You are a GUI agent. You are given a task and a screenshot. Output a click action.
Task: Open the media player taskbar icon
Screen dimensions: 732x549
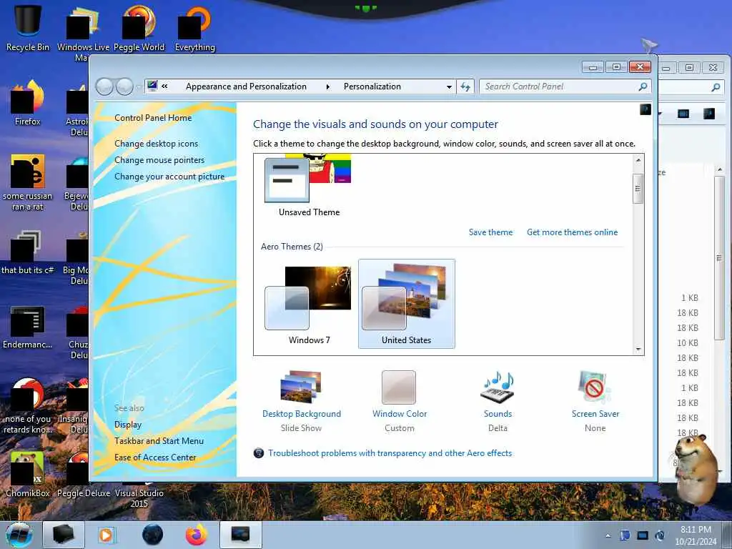pyautogui.click(x=106, y=535)
